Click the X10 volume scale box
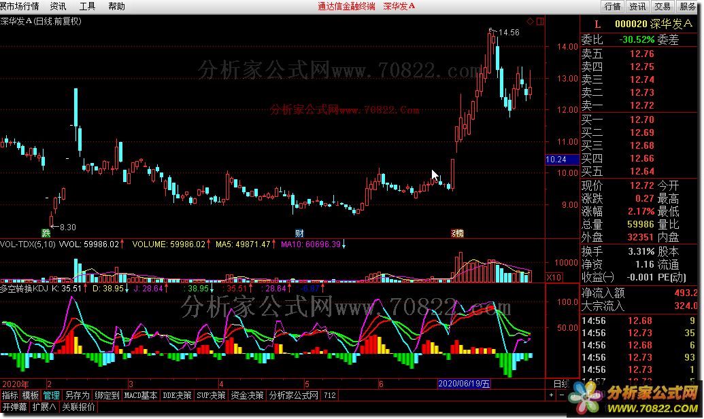This screenshot has width=704, height=419. (x=554, y=277)
